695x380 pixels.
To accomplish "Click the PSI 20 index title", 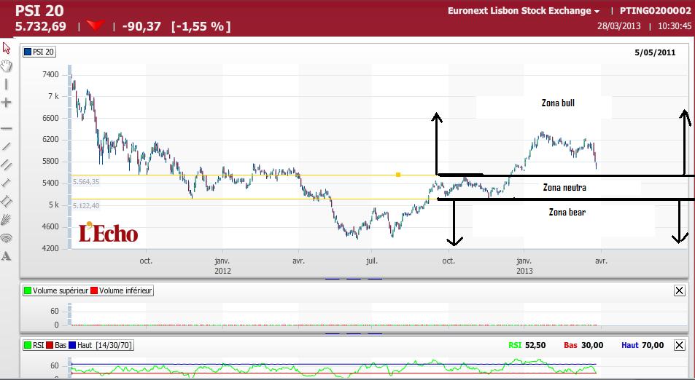I will (39, 11).
